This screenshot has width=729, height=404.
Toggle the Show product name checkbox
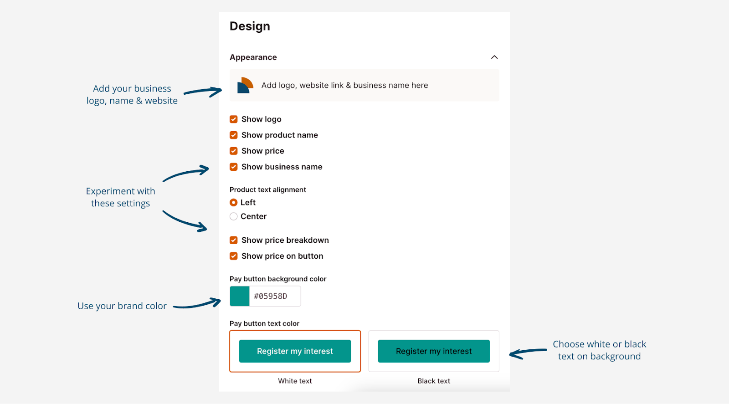tap(234, 135)
